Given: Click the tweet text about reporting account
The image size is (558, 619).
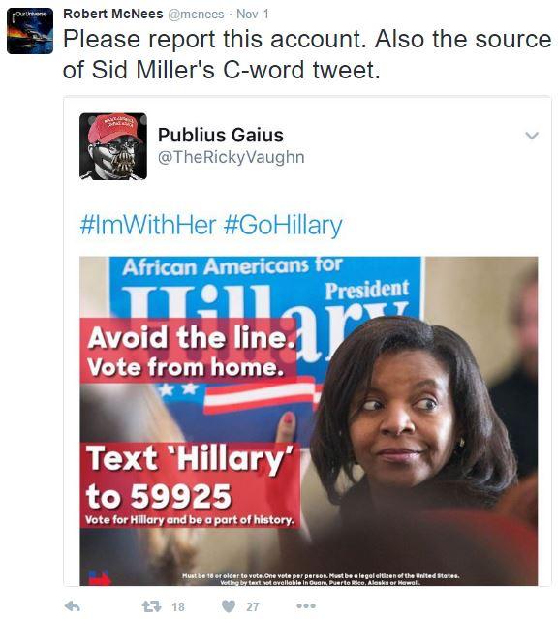Looking at the screenshot, I should (307, 54).
